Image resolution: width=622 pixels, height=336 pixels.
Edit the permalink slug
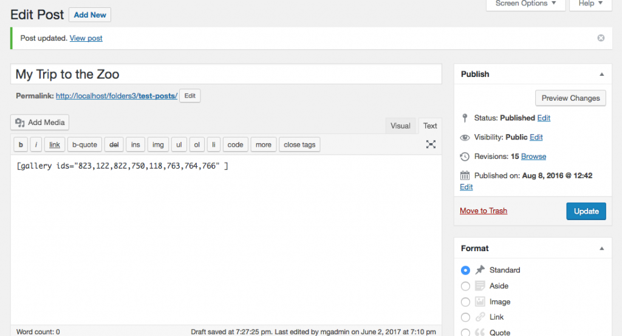[x=190, y=96]
